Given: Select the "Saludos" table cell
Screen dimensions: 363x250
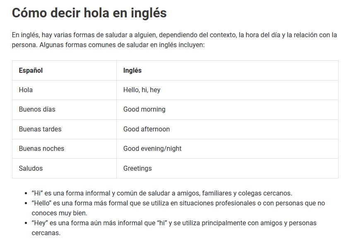Looking at the screenshot, I should [31, 168].
